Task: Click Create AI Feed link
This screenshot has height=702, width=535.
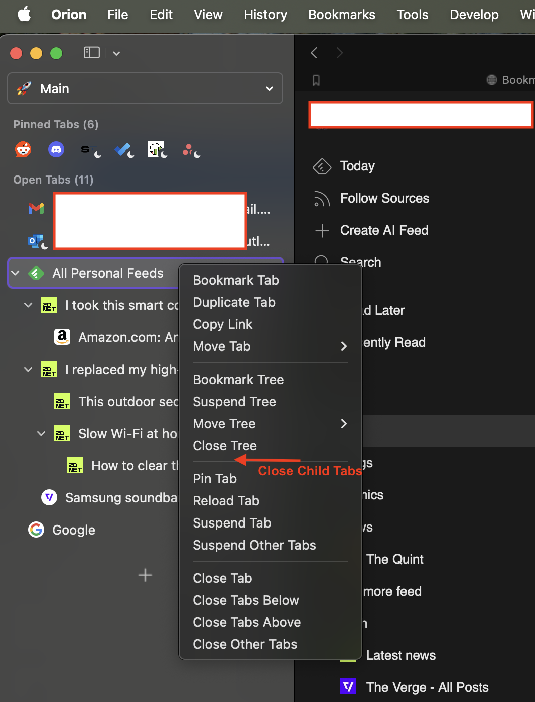Action: click(384, 230)
